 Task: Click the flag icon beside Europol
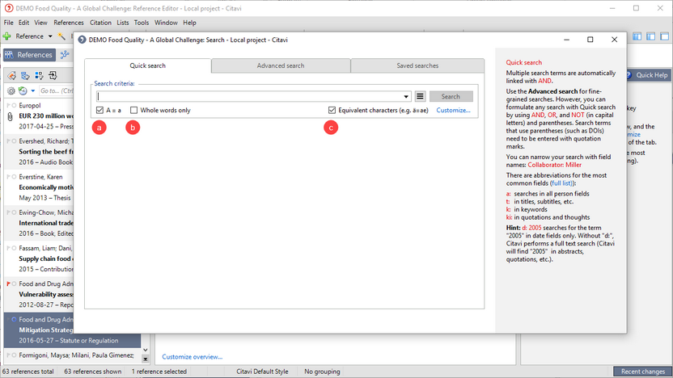[9, 106]
